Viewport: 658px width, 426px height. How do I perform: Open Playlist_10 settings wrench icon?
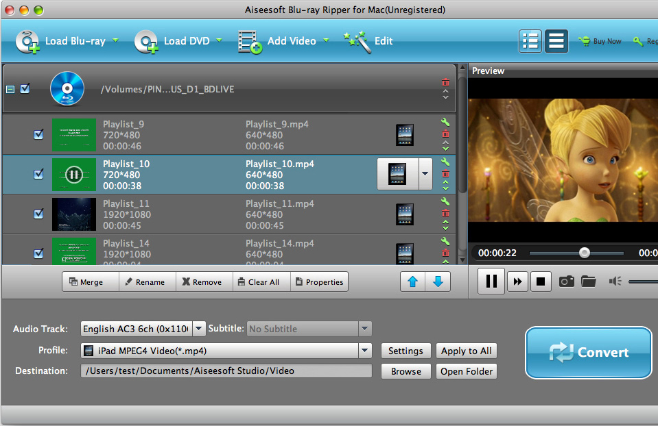[445, 162]
